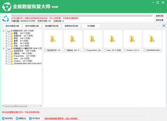Expand the ProgramData tree node

6,56
